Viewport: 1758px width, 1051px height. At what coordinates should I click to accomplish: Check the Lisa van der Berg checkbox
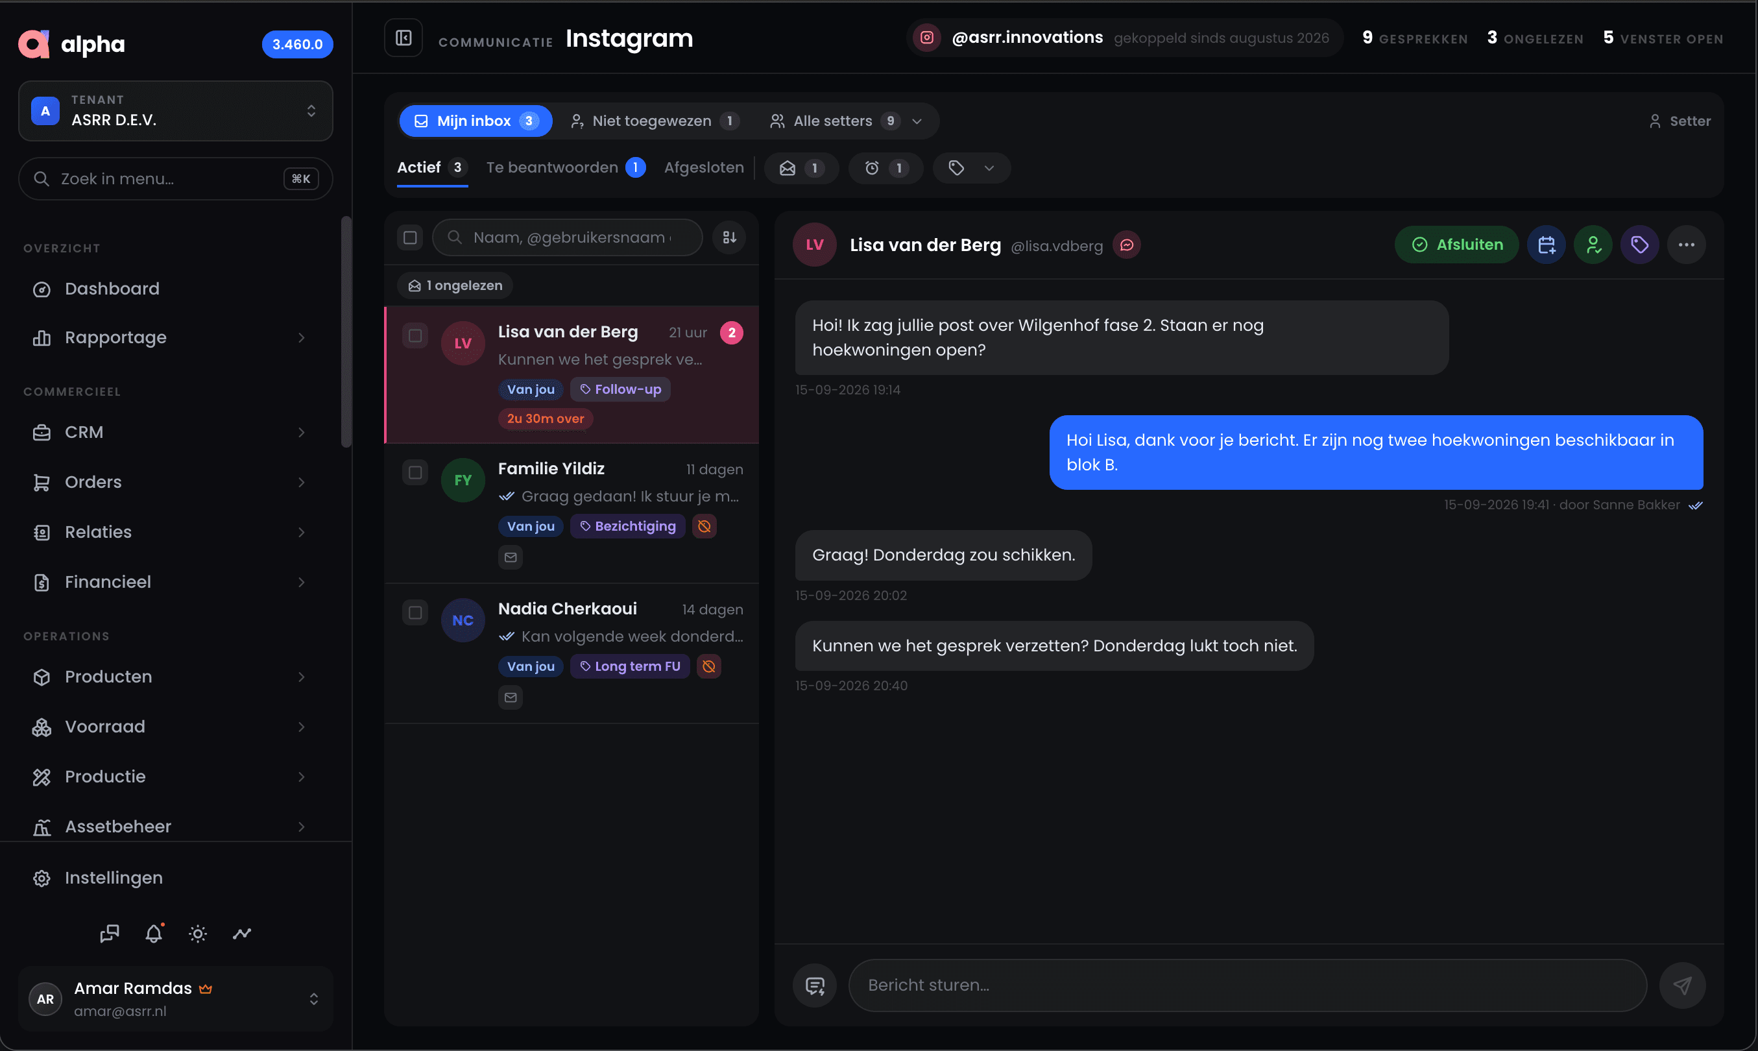[x=415, y=335]
